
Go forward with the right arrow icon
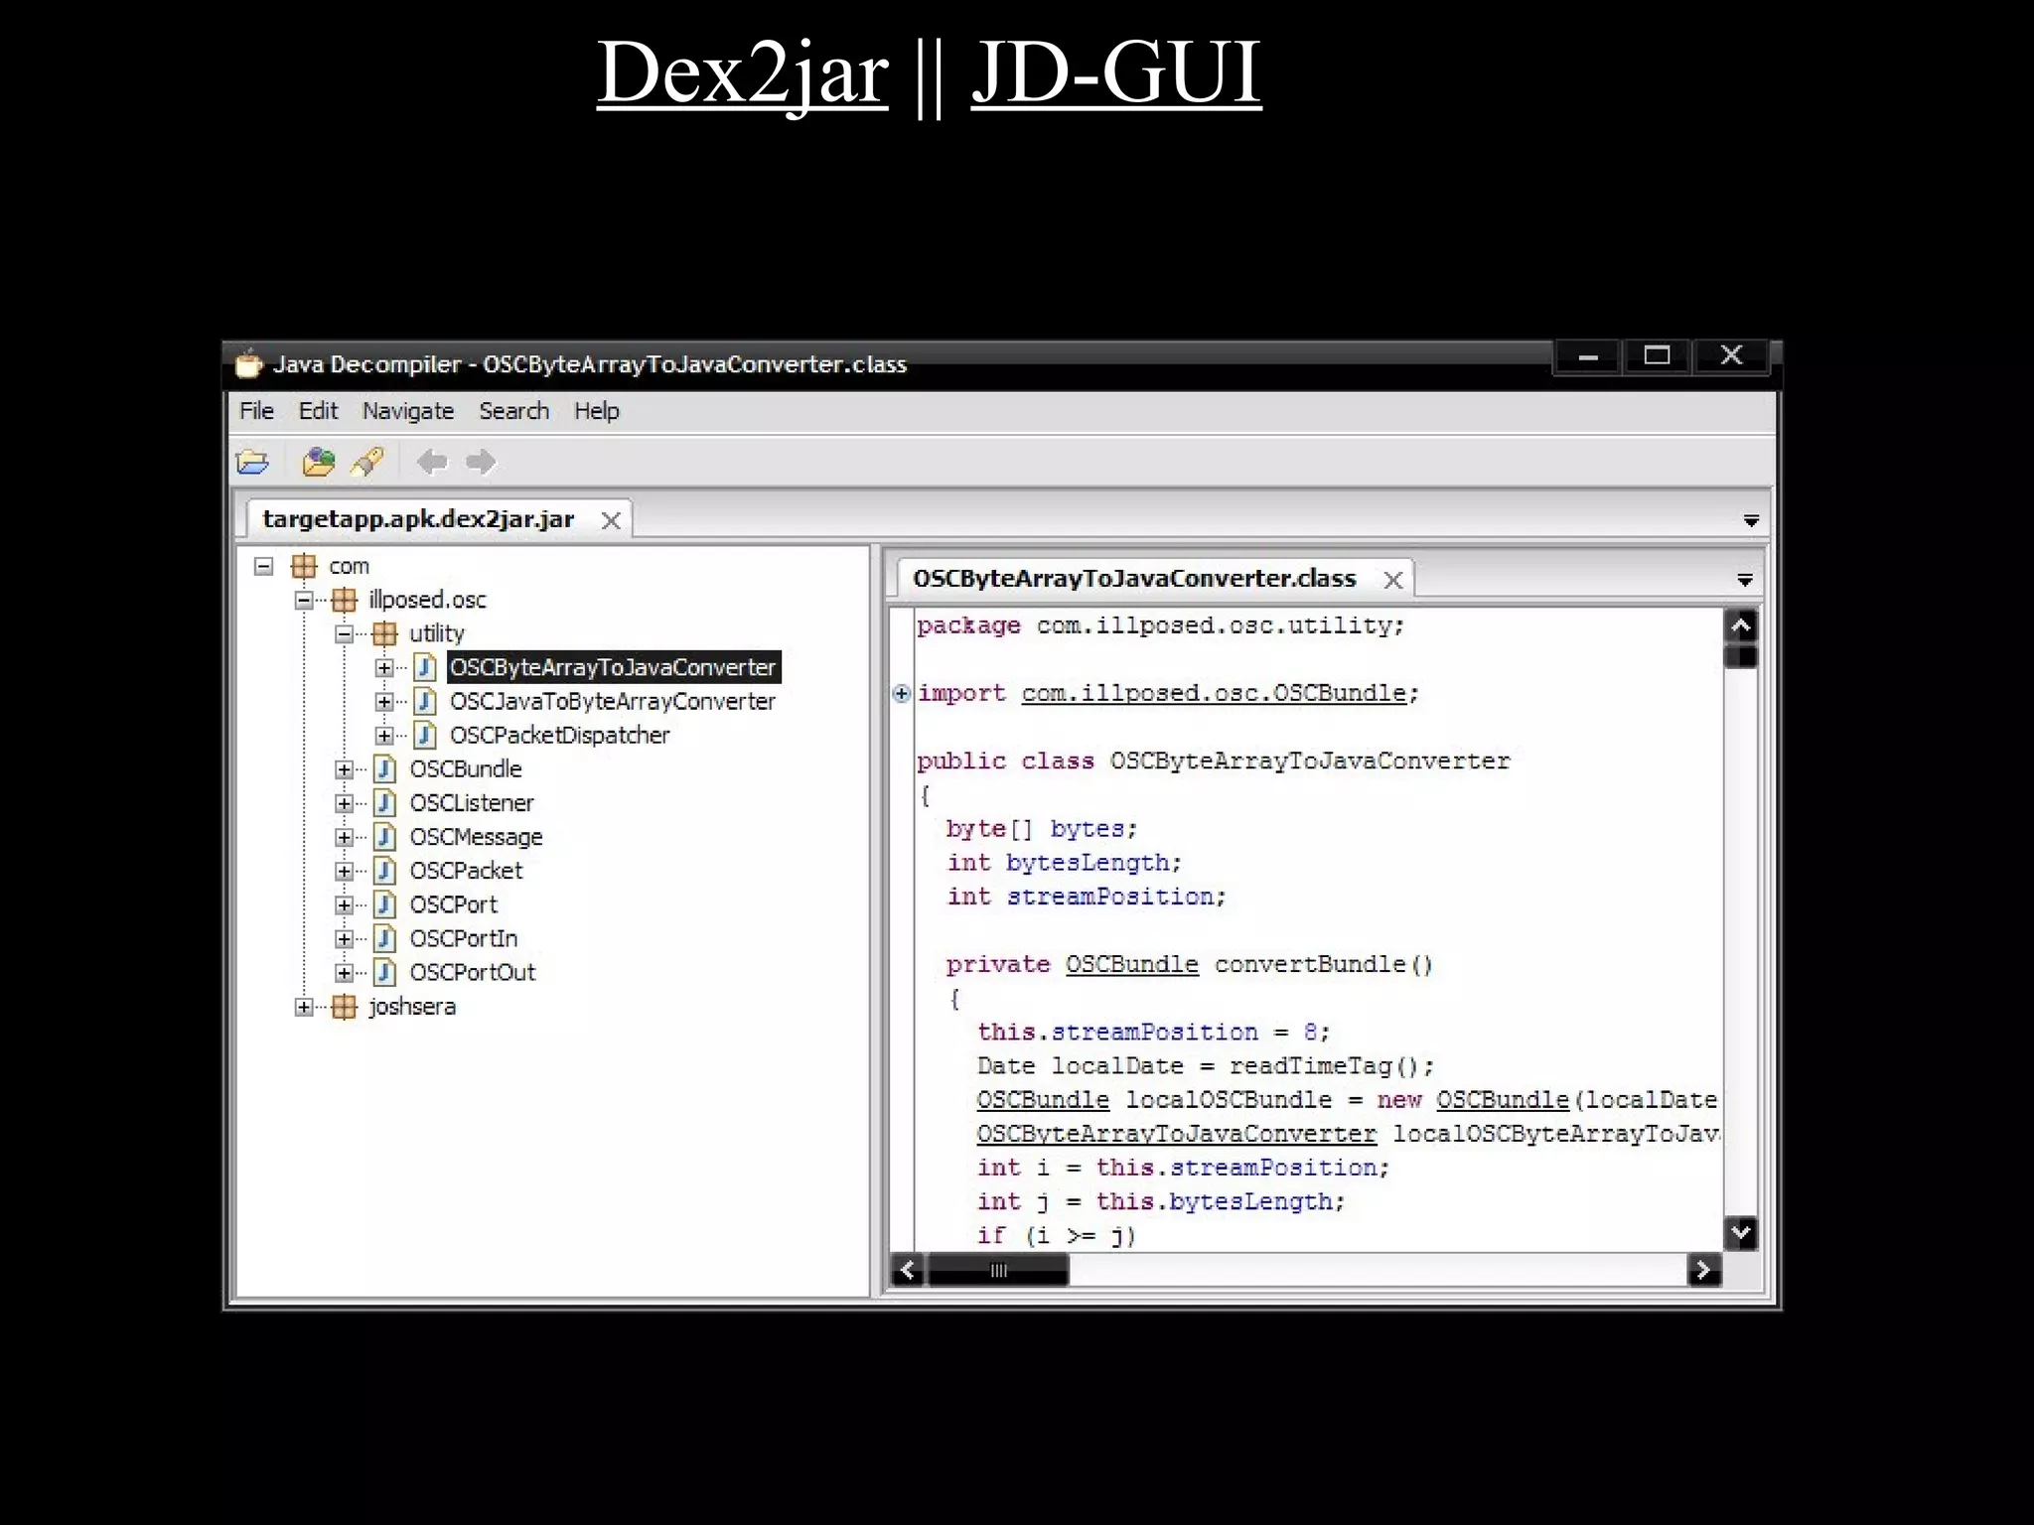coord(481,462)
